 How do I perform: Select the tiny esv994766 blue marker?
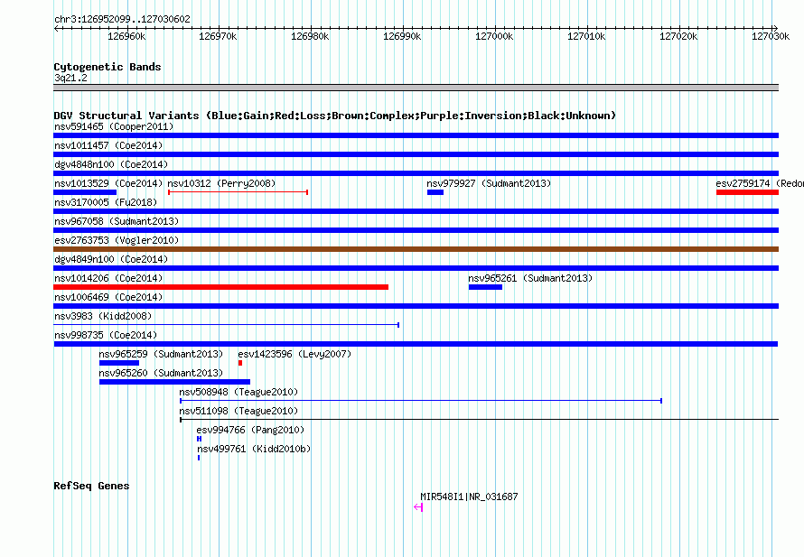pyautogui.click(x=199, y=439)
